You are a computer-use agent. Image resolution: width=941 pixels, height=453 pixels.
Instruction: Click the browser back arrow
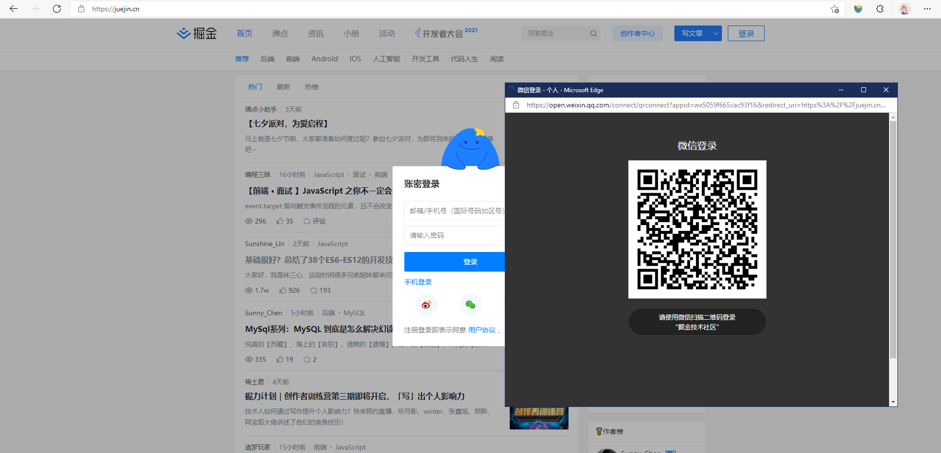[14, 9]
